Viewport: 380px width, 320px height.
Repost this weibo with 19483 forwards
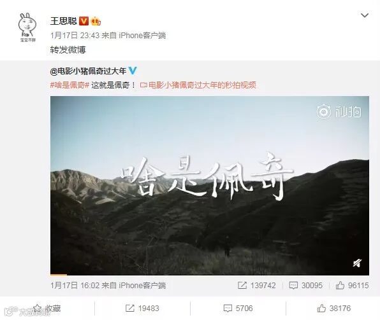(x=142, y=309)
